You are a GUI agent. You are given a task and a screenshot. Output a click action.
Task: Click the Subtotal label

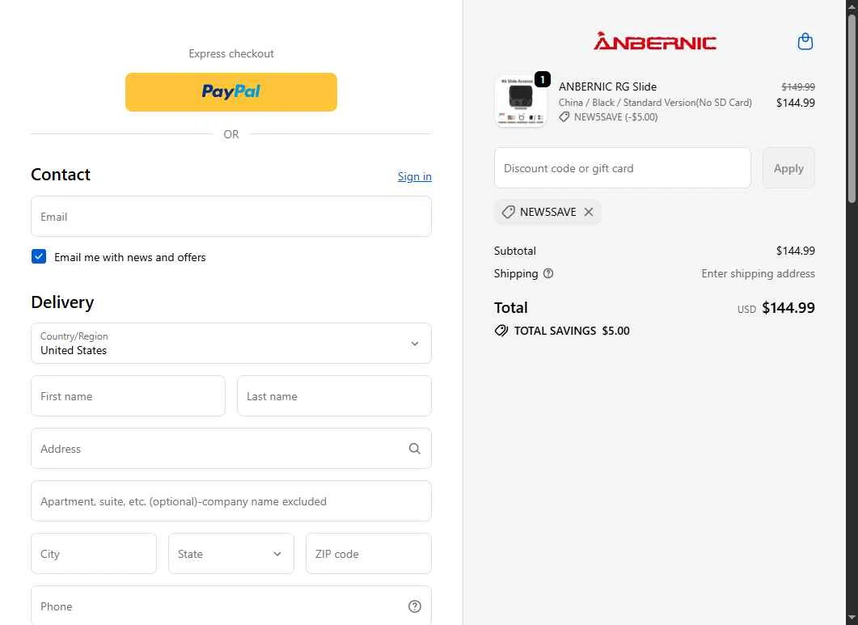pyautogui.click(x=515, y=251)
